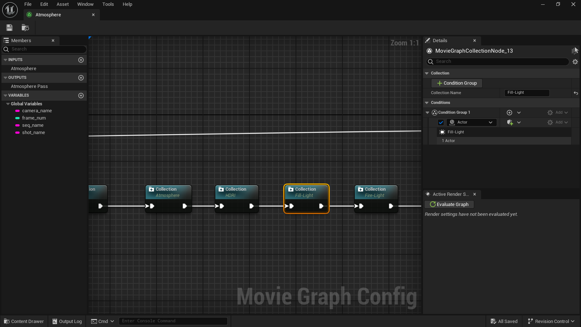
Task: Open the Output Log
Action: [x=67, y=321]
